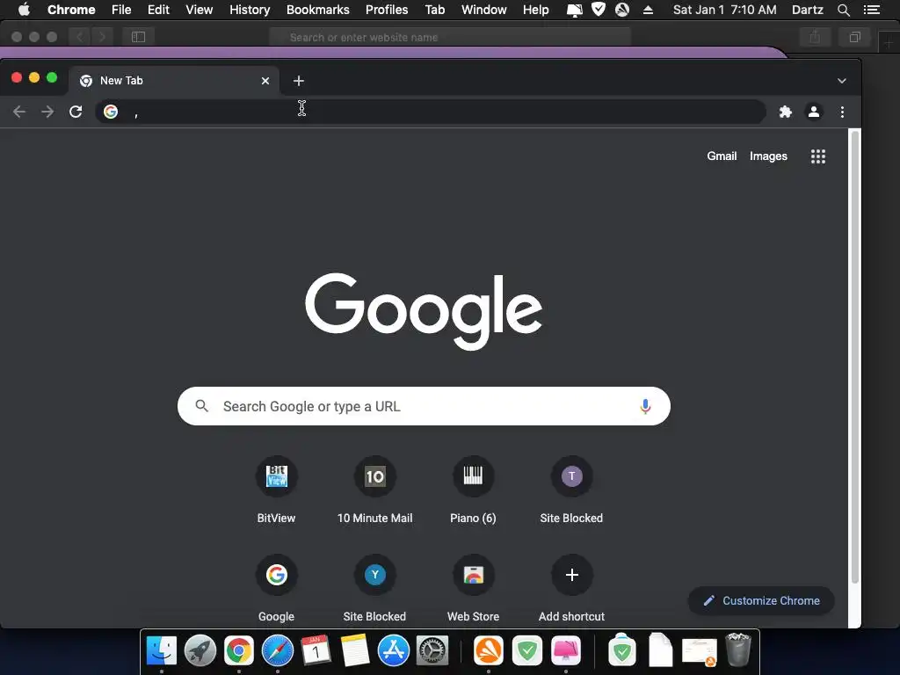This screenshot has width=900, height=675.
Task: Click the Sat Jan 1 7:10 AM clock
Action: pyautogui.click(x=724, y=10)
